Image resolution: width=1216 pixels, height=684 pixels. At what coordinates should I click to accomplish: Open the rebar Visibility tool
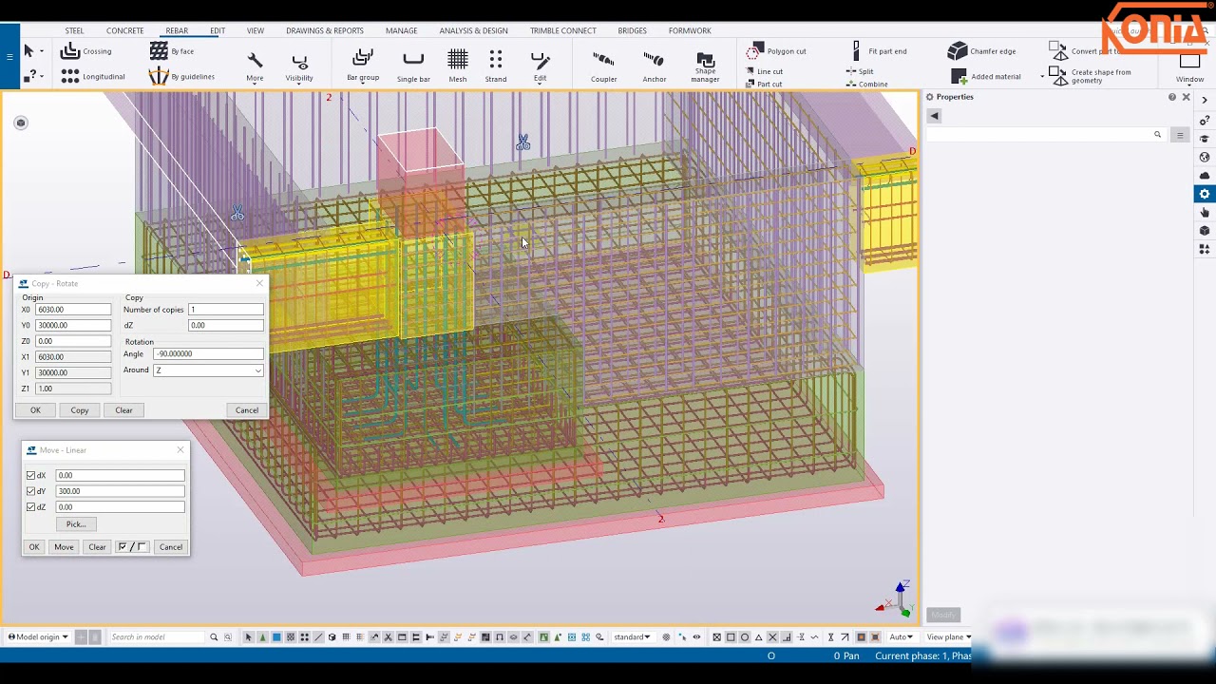tap(299, 66)
